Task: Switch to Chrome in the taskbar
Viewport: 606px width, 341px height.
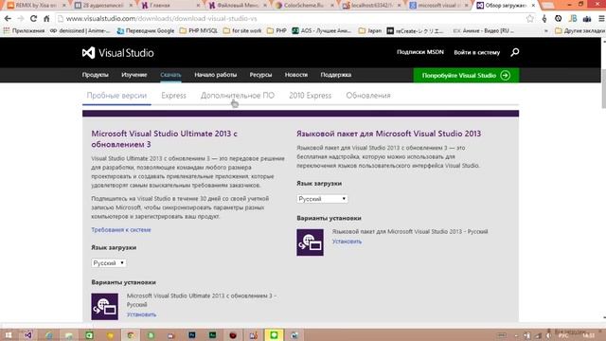Action: pyautogui.click(x=131, y=335)
